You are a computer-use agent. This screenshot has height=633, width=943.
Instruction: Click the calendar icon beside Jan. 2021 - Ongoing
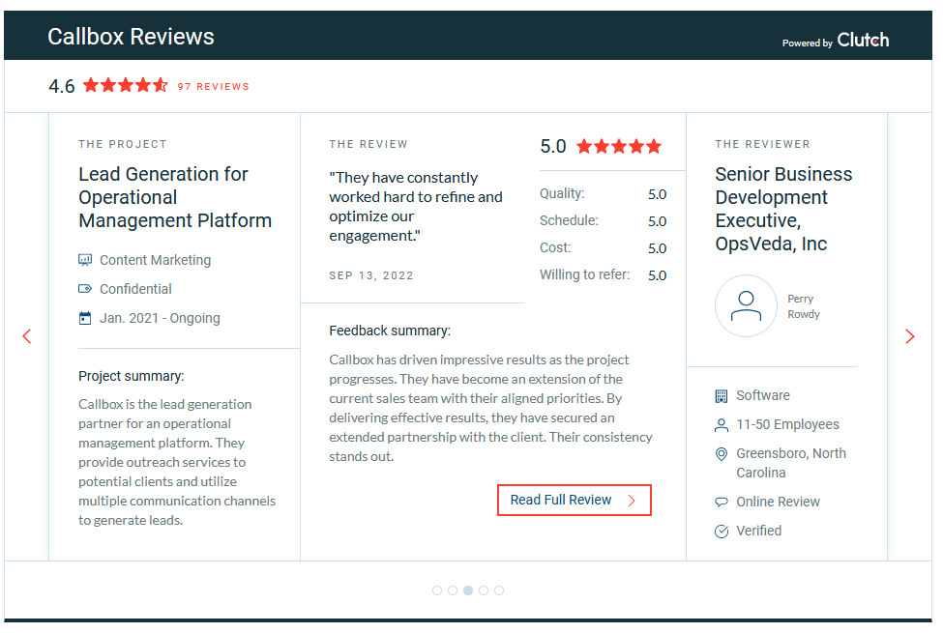pyautogui.click(x=85, y=318)
